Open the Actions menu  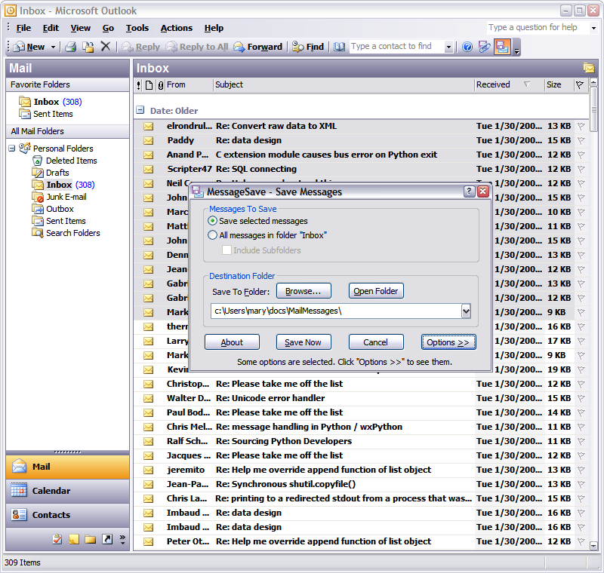[176, 28]
